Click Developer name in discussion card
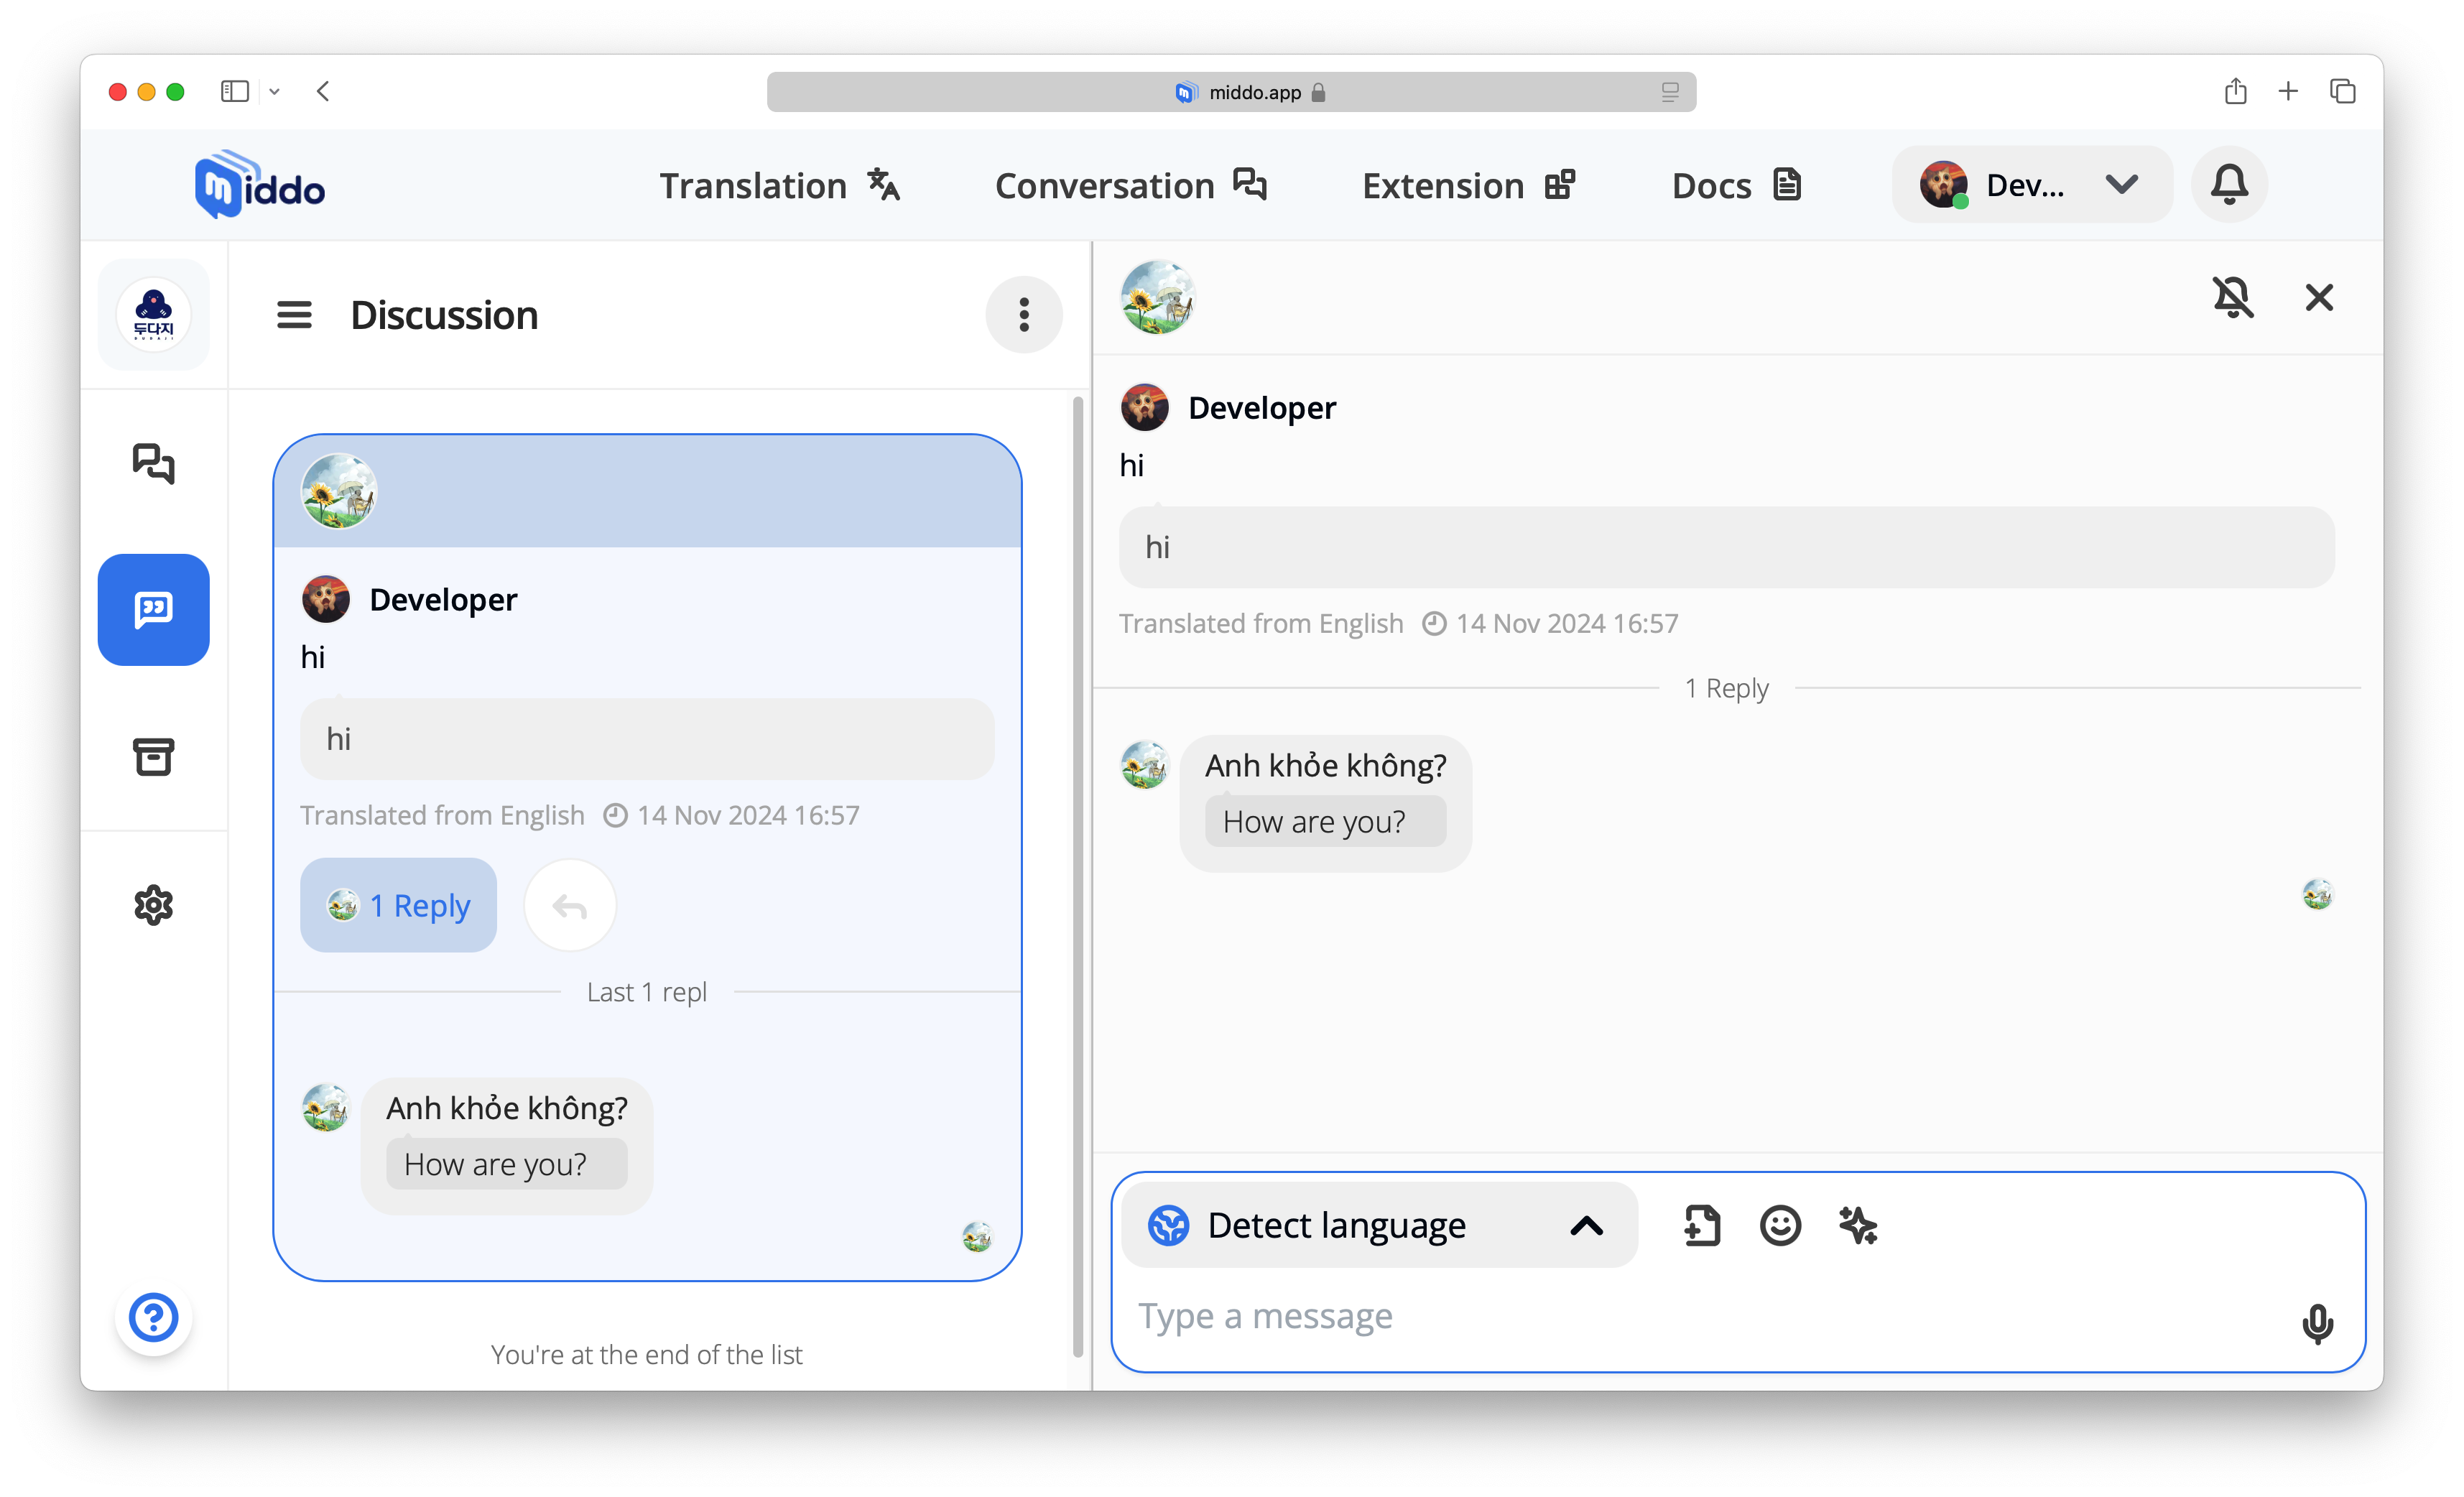The height and width of the screenshot is (1497, 2464). 443,599
